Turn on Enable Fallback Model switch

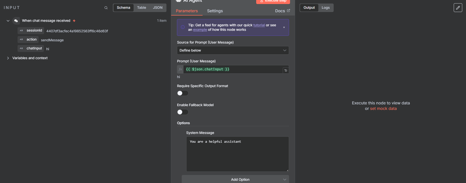pyautogui.click(x=183, y=112)
